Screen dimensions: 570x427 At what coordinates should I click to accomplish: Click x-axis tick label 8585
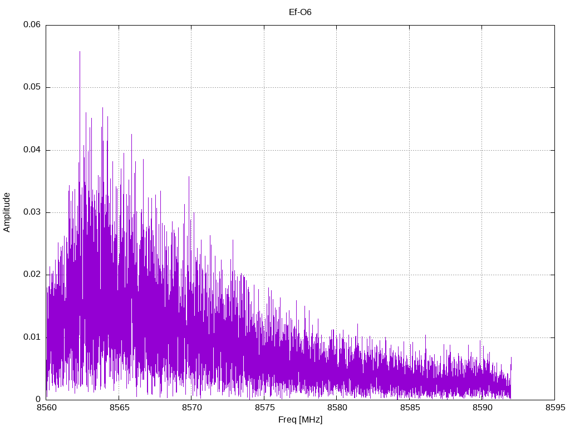click(410, 408)
